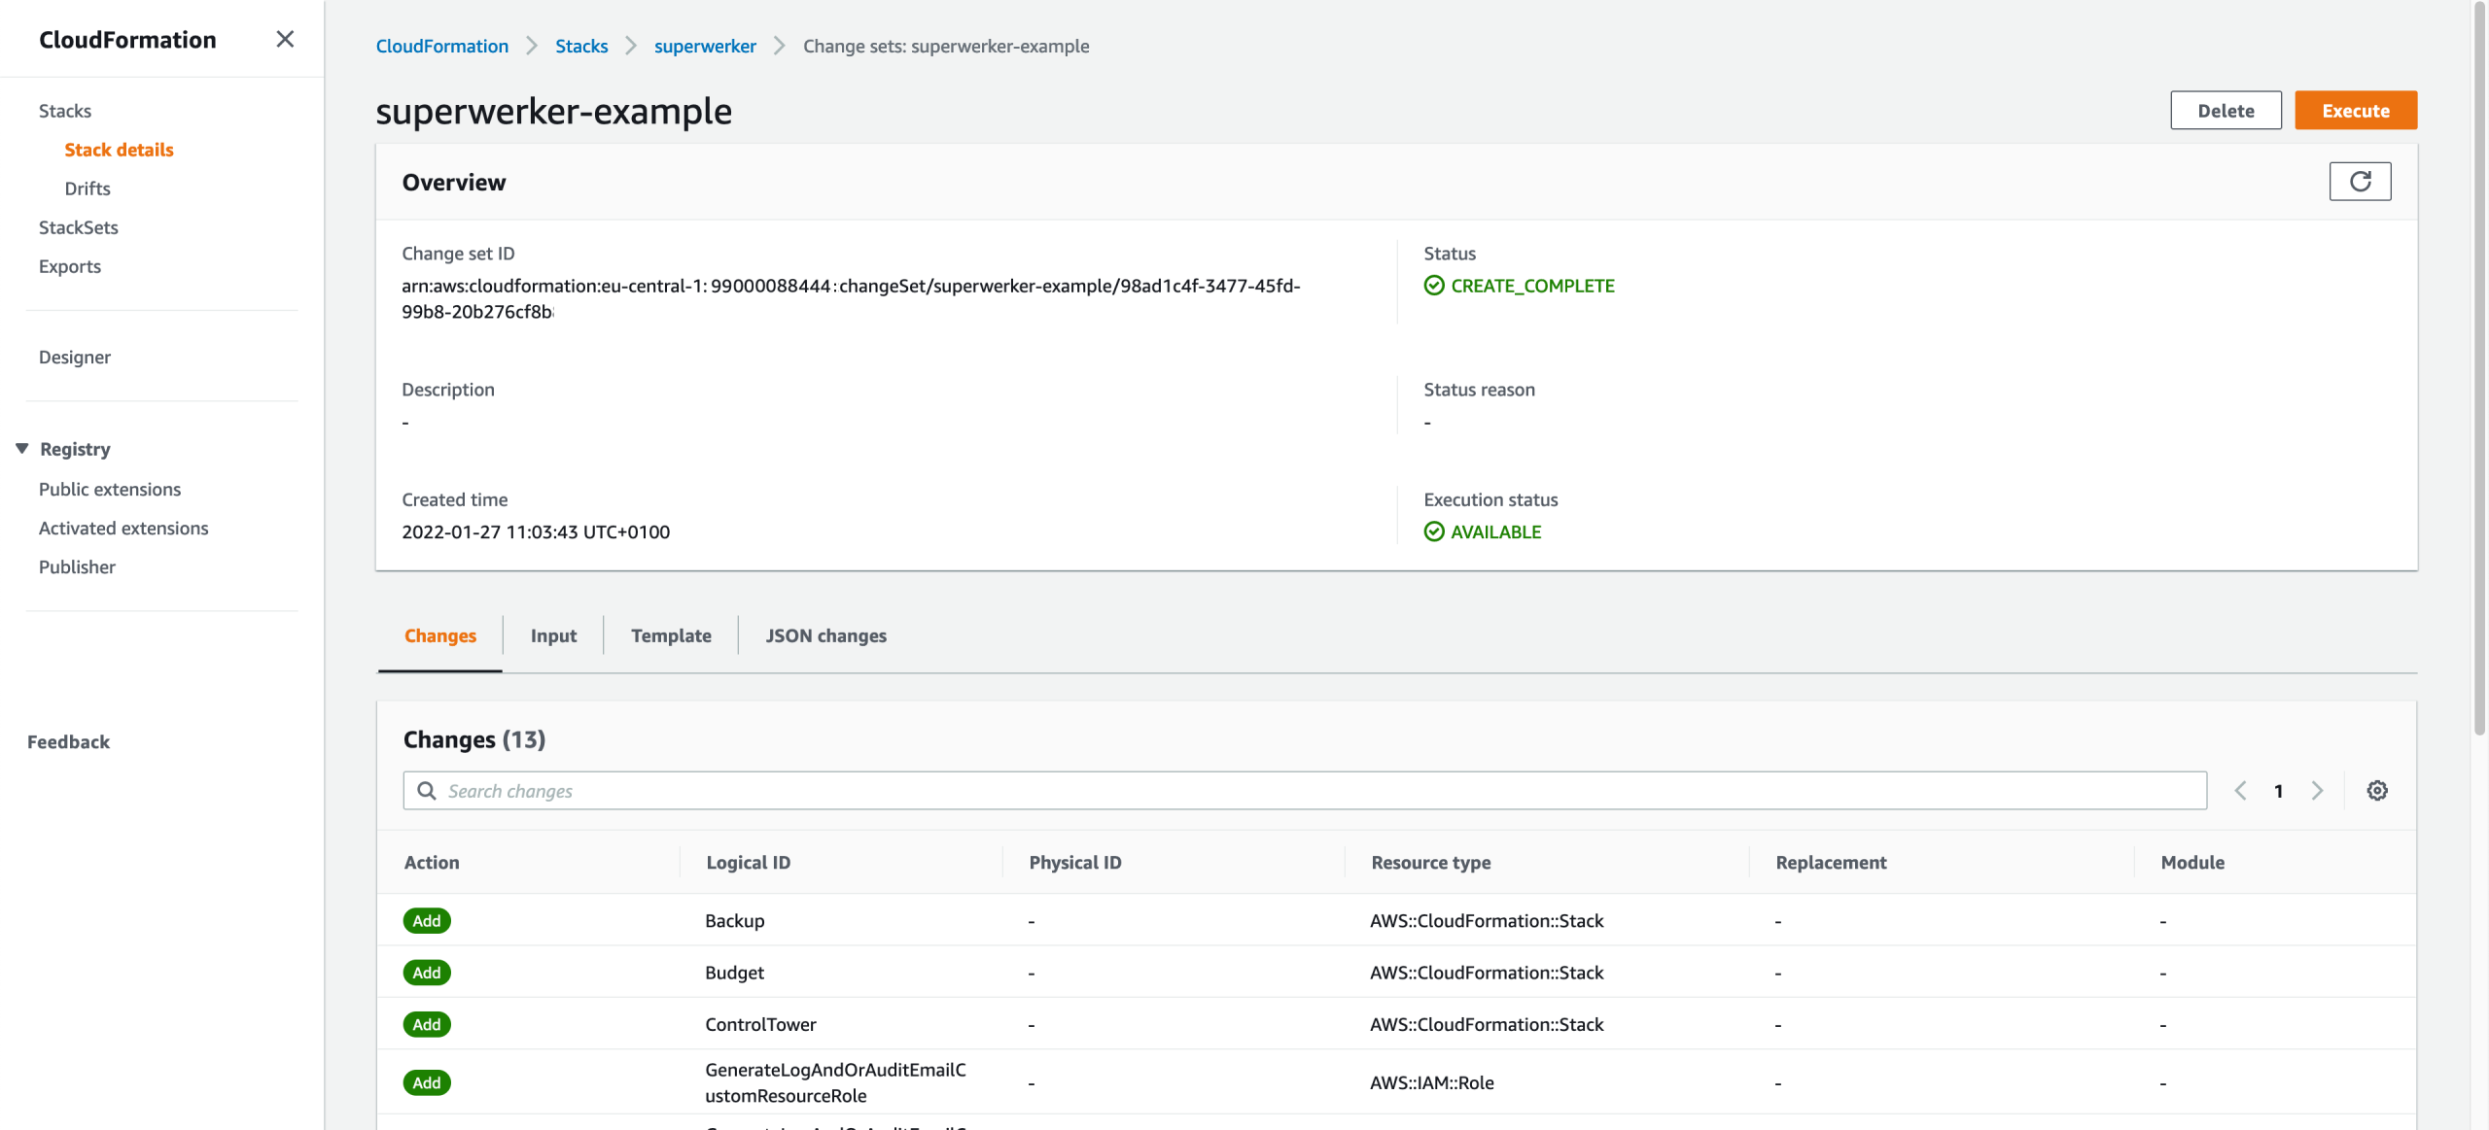Click Add badge for GenerateLogAndOrAuditEmailCustomResourceRole
Viewport: 2489px width, 1130px height.
(427, 1083)
